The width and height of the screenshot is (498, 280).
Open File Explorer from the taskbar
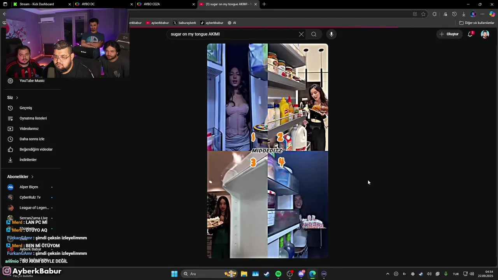click(244, 274)
